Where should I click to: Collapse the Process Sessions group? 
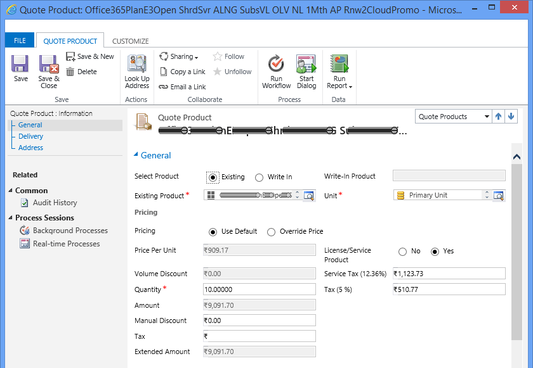pyautogui.click(x=10, y=217)
